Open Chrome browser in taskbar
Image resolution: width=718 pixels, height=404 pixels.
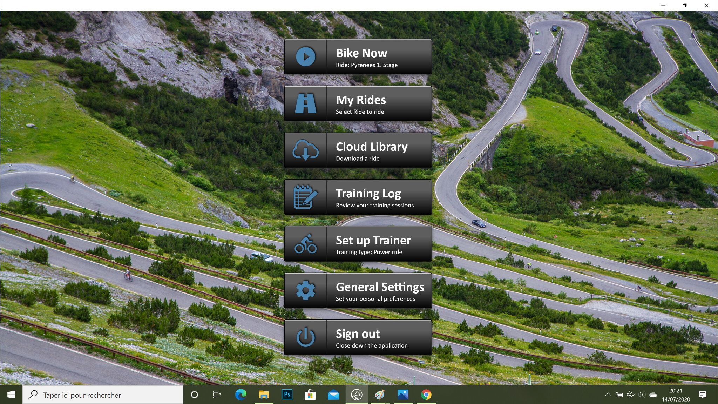point(426,395)
